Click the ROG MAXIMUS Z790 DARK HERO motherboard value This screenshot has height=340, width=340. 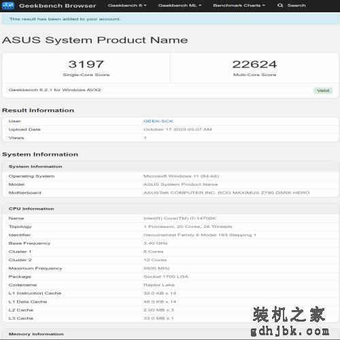point(226,192)
